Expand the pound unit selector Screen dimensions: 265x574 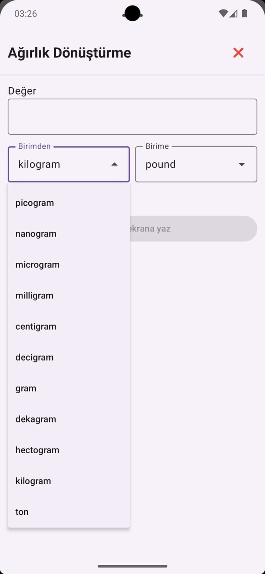click(196, 164)
